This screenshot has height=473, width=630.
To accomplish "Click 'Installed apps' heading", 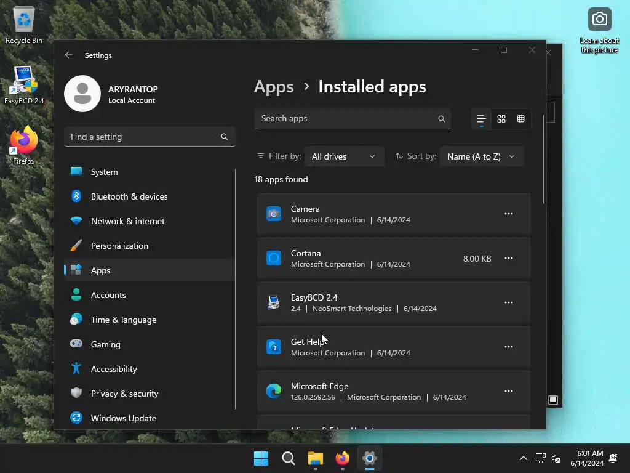I will [x=372, y=87].
